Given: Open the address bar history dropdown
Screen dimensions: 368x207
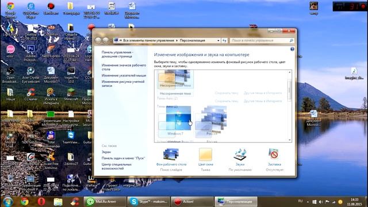Looking at the screenshot, I should tap(218, 41).
